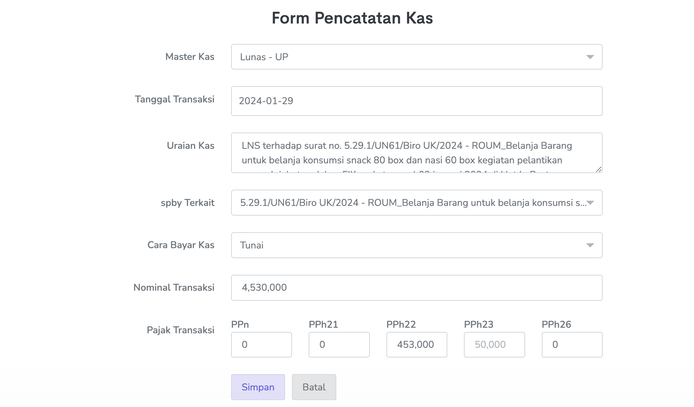Image resolution: width=694 pixels, height=407 pixels.
Task: Click the Uraian Kas label
Action: (x=190, y=146)
